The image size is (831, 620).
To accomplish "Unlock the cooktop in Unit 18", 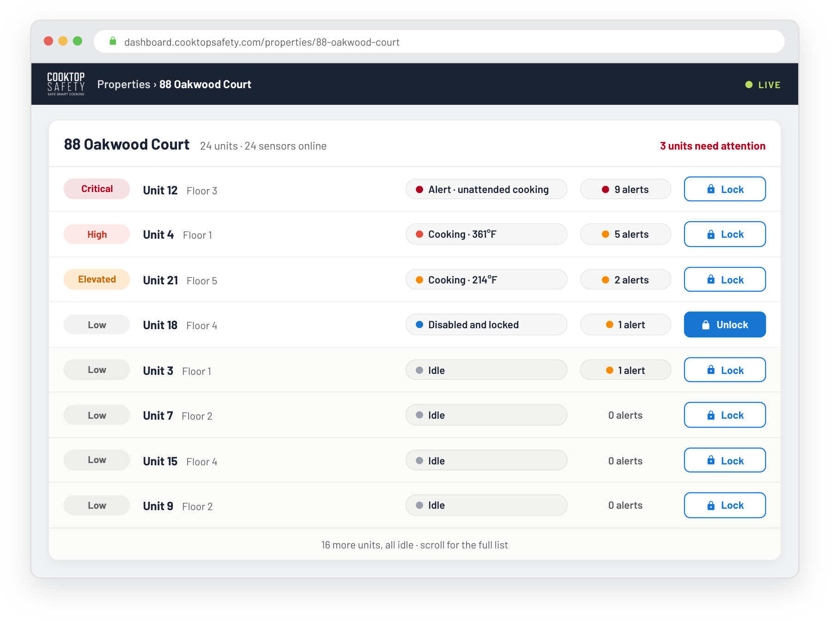I will tap(725, 325).
